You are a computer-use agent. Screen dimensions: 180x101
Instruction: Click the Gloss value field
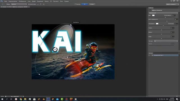click(172, 28)
